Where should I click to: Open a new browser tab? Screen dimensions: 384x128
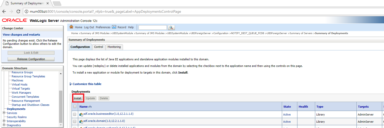pos(57,3)
